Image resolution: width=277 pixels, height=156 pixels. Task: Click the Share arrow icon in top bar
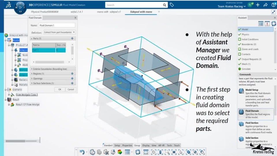coord(265,5)
